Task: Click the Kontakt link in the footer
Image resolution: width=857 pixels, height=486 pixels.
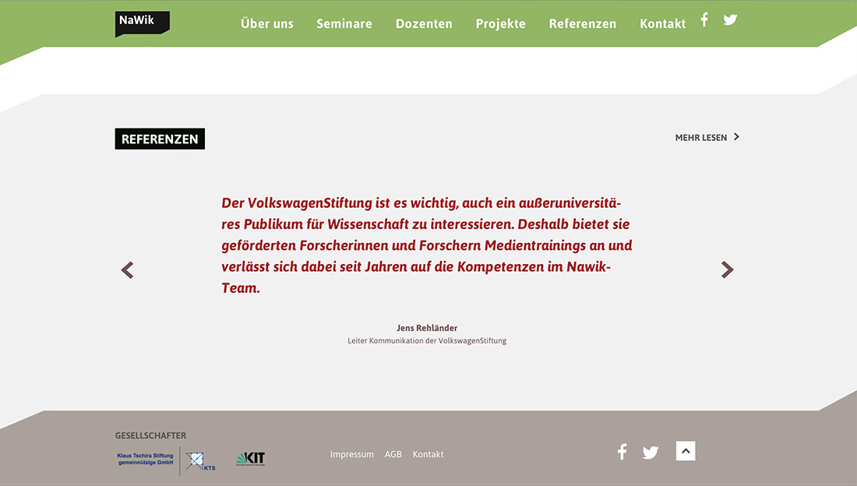Action: (428, 454)
